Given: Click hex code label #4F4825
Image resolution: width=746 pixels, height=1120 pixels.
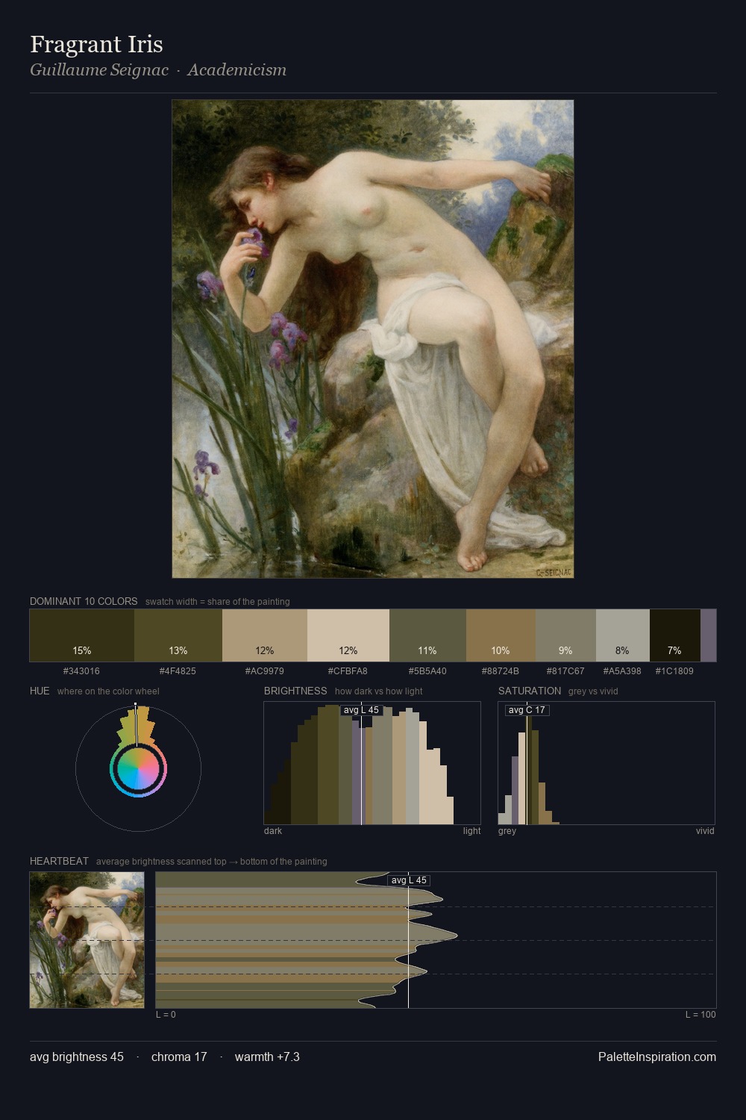Looking at the screenshot, I should (178, 671).
